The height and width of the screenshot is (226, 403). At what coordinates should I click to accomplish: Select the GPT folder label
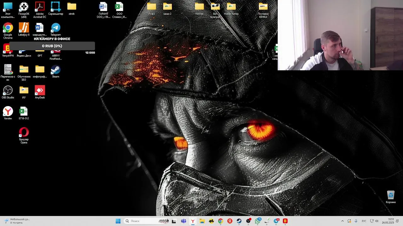[x=40, y=56]
